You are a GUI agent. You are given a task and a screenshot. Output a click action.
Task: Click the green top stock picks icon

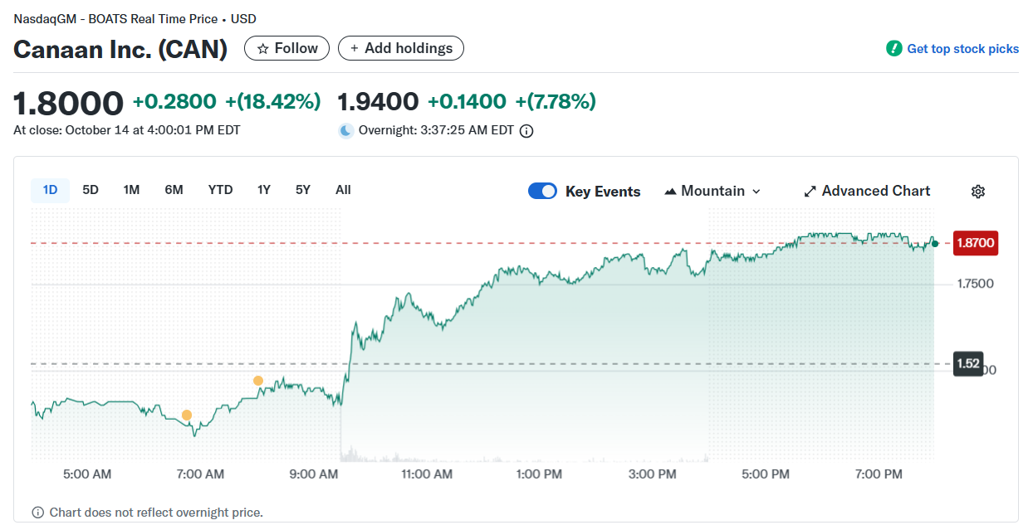(894, 48)
